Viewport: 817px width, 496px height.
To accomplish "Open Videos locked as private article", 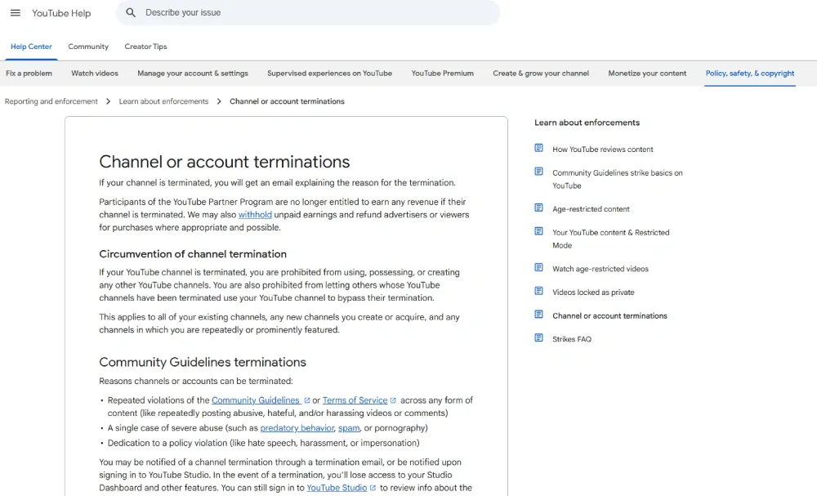I will pos(593,293).
